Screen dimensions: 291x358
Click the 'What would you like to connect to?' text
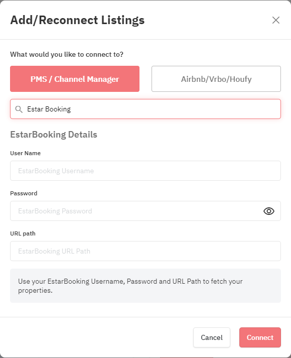click(x=67, y=54)
